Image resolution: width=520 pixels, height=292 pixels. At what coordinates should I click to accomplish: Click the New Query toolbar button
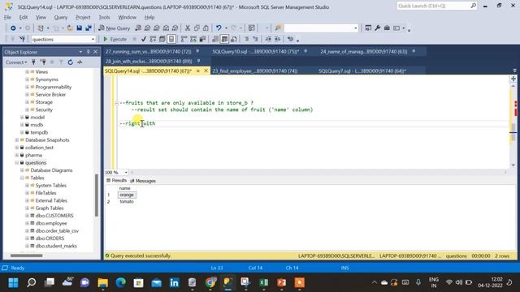coord(114,28)
